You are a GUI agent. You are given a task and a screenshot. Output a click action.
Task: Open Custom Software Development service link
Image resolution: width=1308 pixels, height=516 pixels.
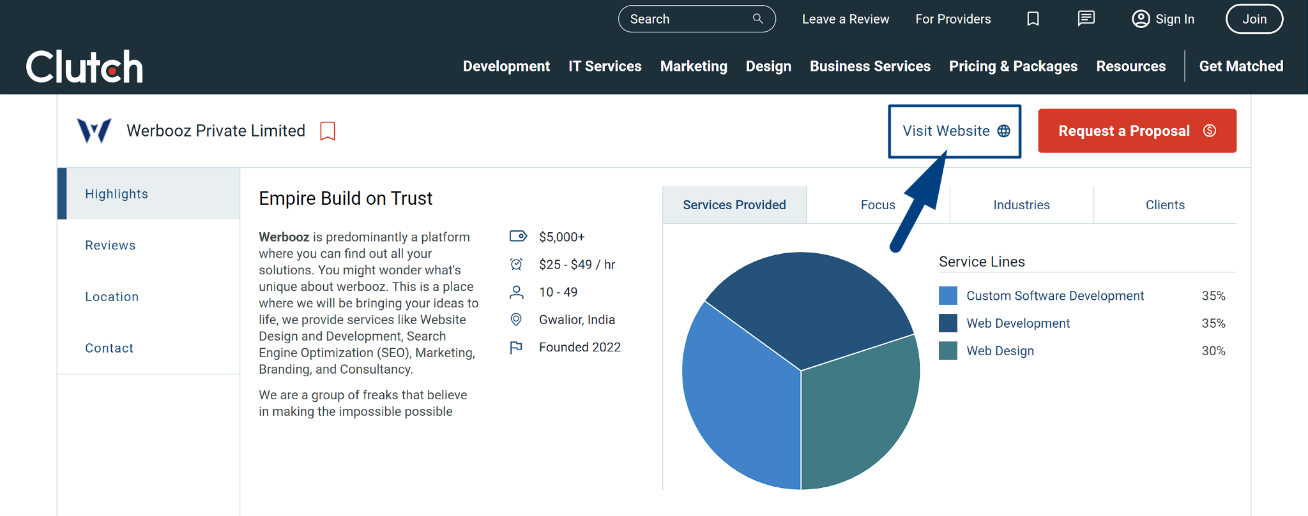(1055, 296)
